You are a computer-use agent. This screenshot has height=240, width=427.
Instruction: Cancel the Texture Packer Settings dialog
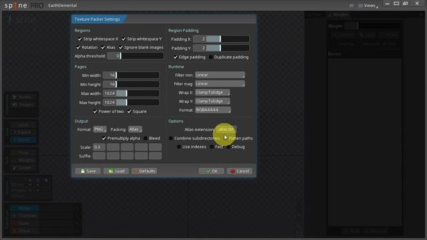[240, 171]
